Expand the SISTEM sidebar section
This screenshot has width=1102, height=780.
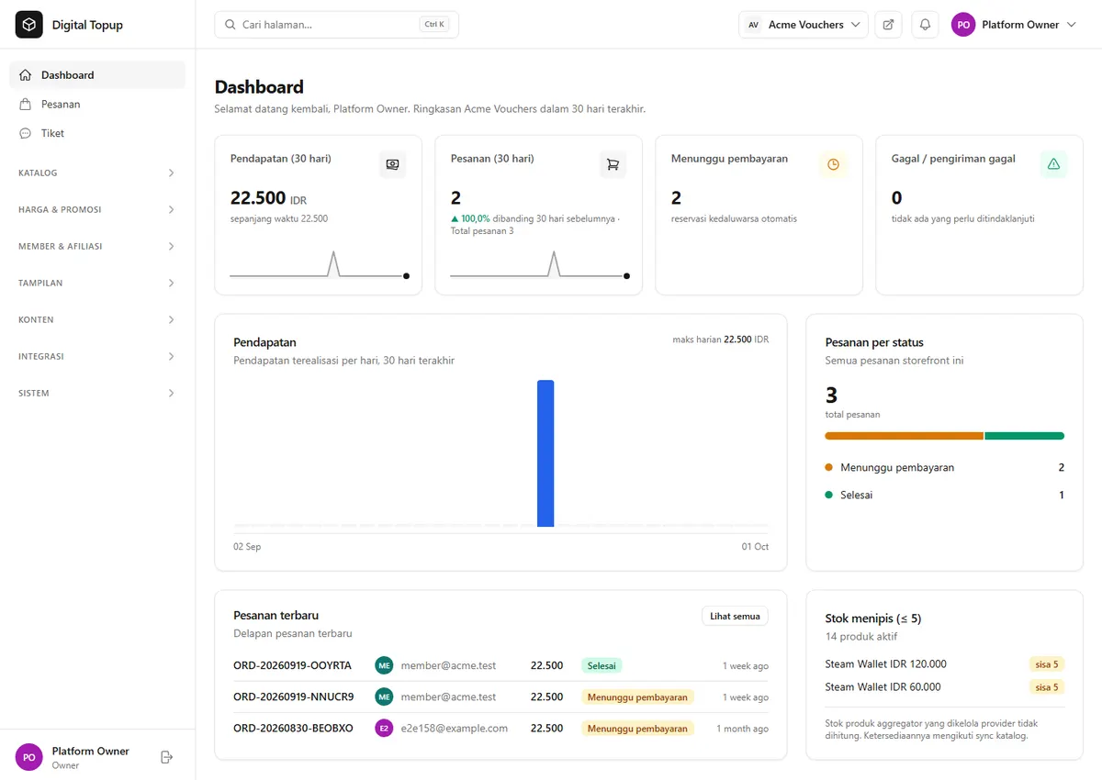click(x=97, y=393)
